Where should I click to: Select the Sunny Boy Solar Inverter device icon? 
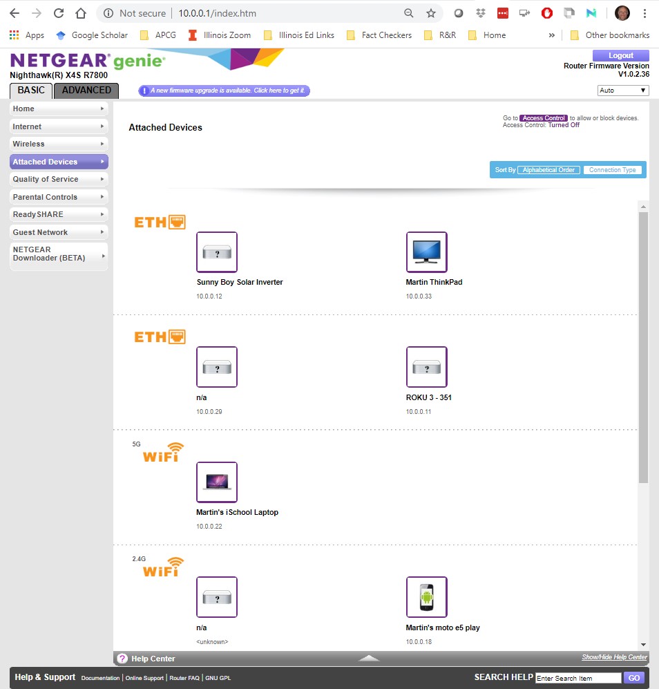pos(217,252)
